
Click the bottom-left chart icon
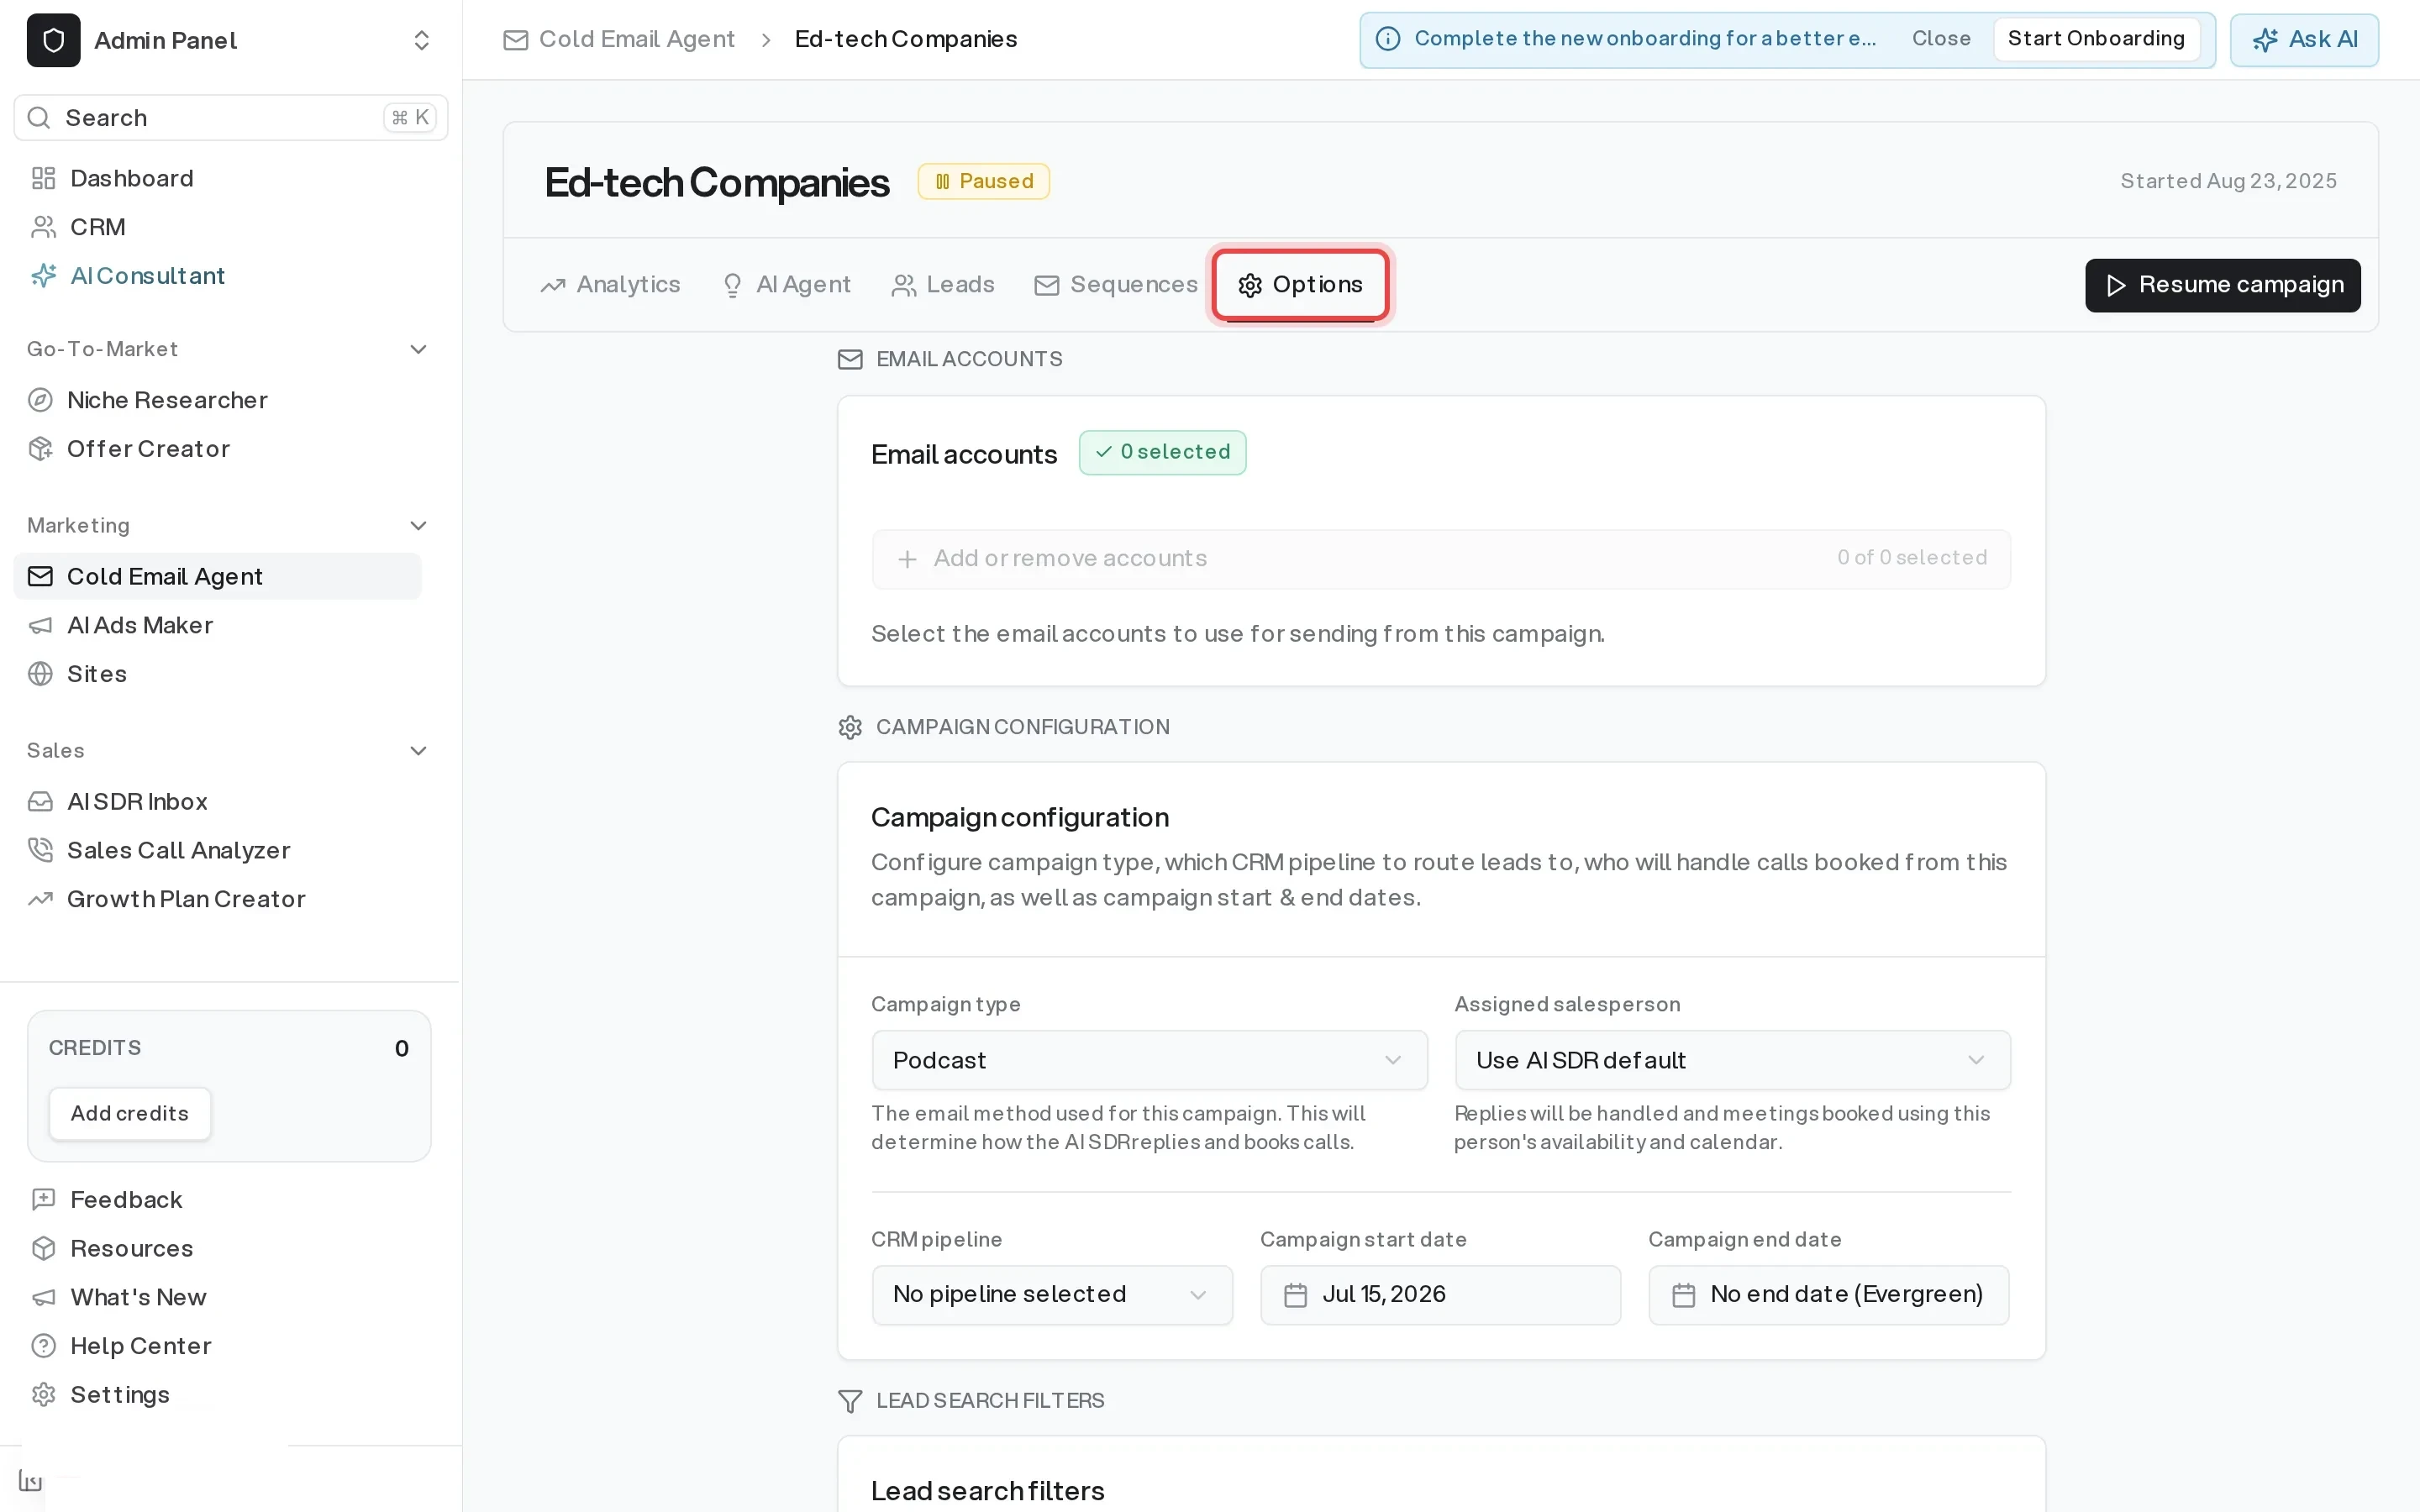[30, 1480]
